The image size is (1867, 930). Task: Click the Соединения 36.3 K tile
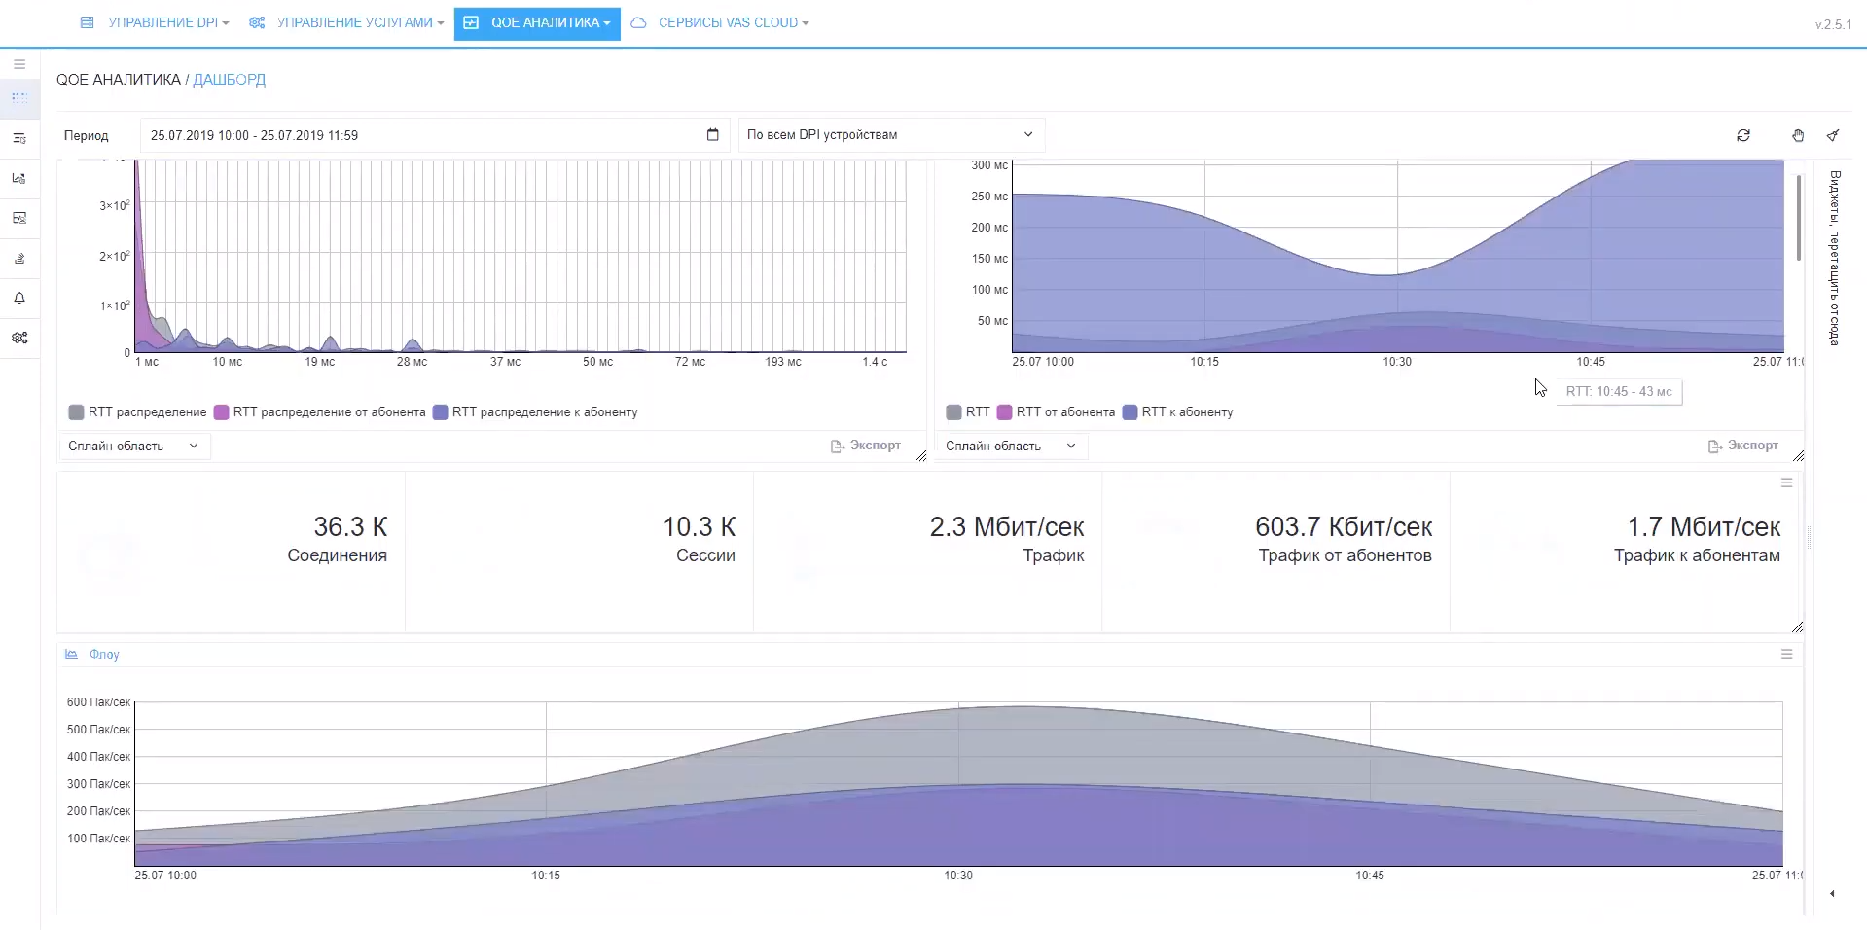point(231,552)
